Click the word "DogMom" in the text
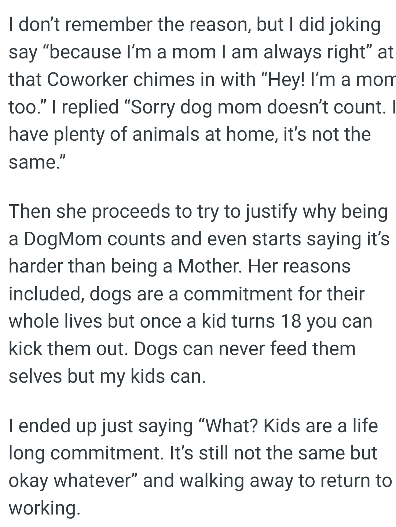Screen dimensions: 396x527 [63, 239]
